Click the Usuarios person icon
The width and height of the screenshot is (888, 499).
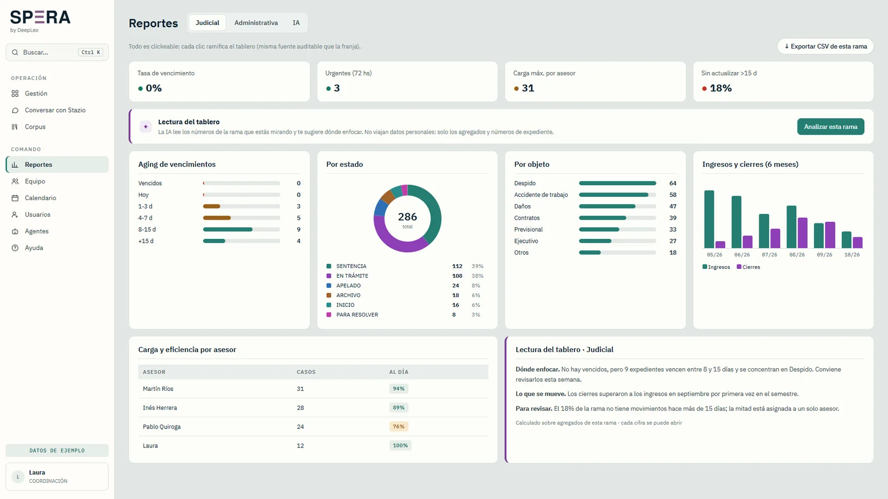[15, 215]
